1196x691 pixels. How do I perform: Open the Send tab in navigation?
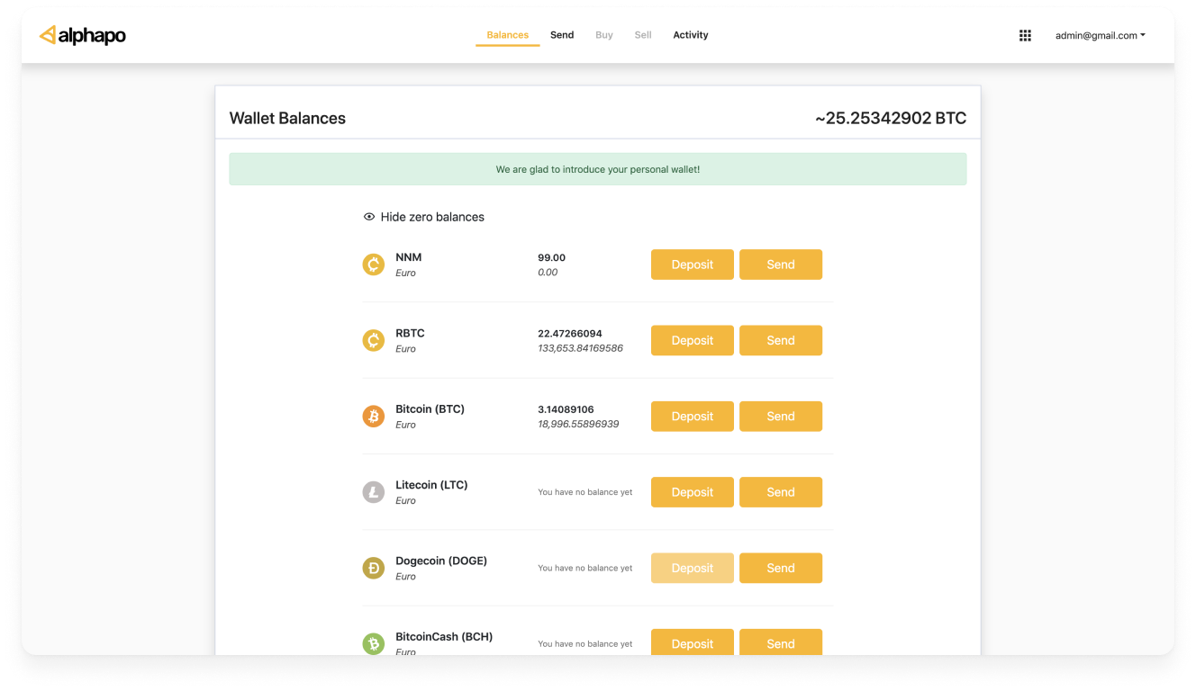point(562,35)
